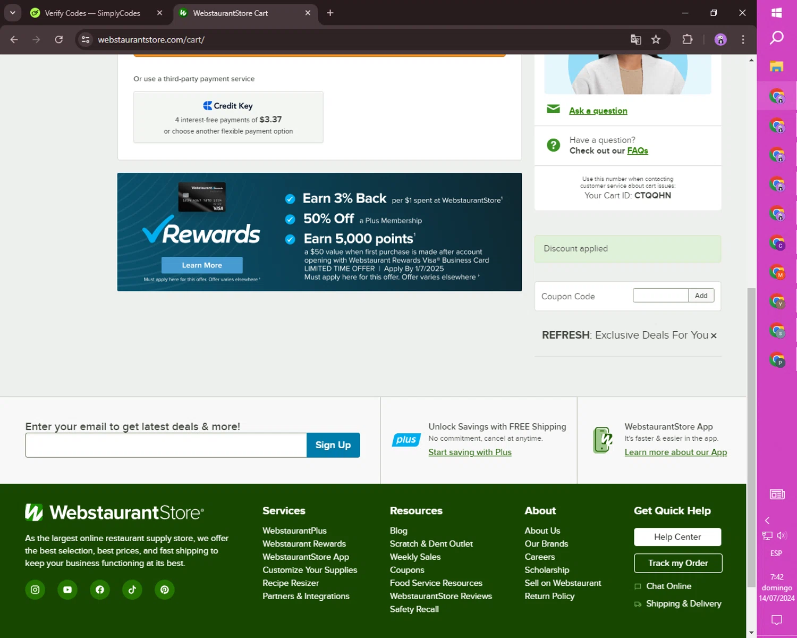Open Shipping & Delivery footer link
The width and height of the screenshot is (797, 638).
tap(683, 603)
